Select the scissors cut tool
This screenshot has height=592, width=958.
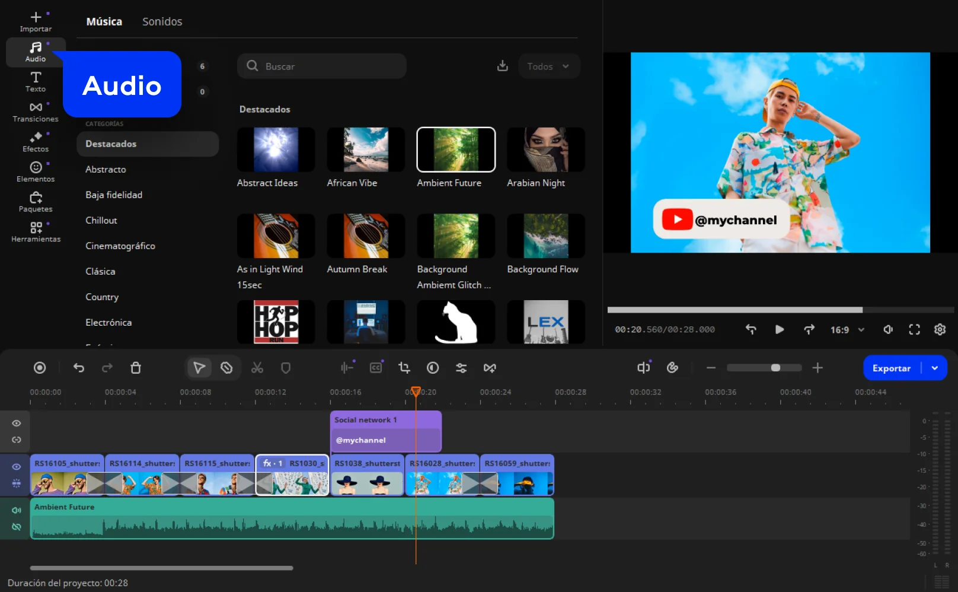[x=257, y=368]
